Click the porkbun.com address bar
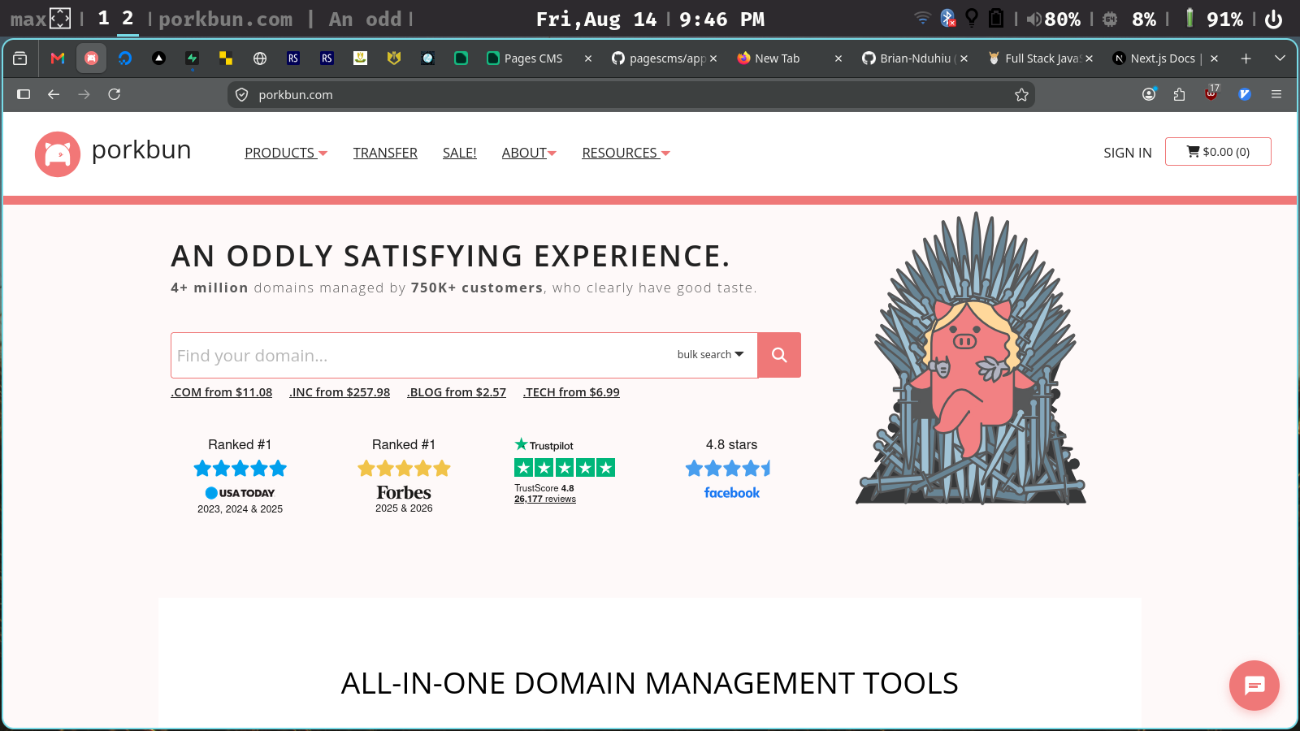The image size is (1300, 731). [x=630, y=95]
